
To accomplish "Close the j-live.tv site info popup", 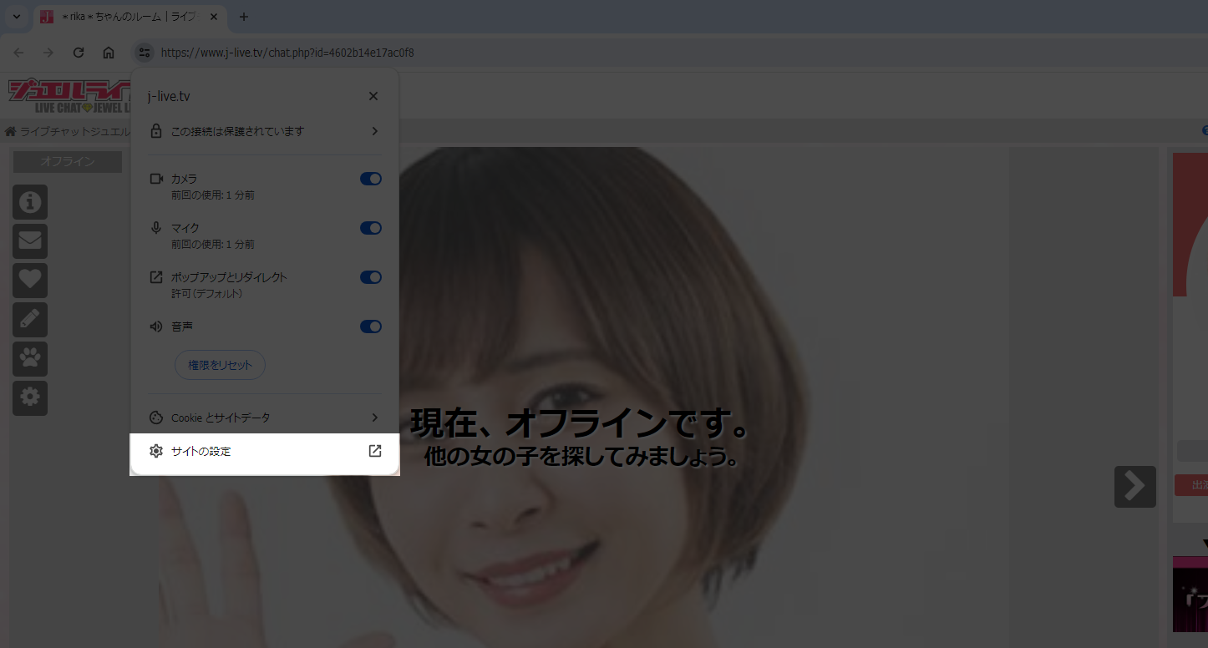I will coord(373,96).
